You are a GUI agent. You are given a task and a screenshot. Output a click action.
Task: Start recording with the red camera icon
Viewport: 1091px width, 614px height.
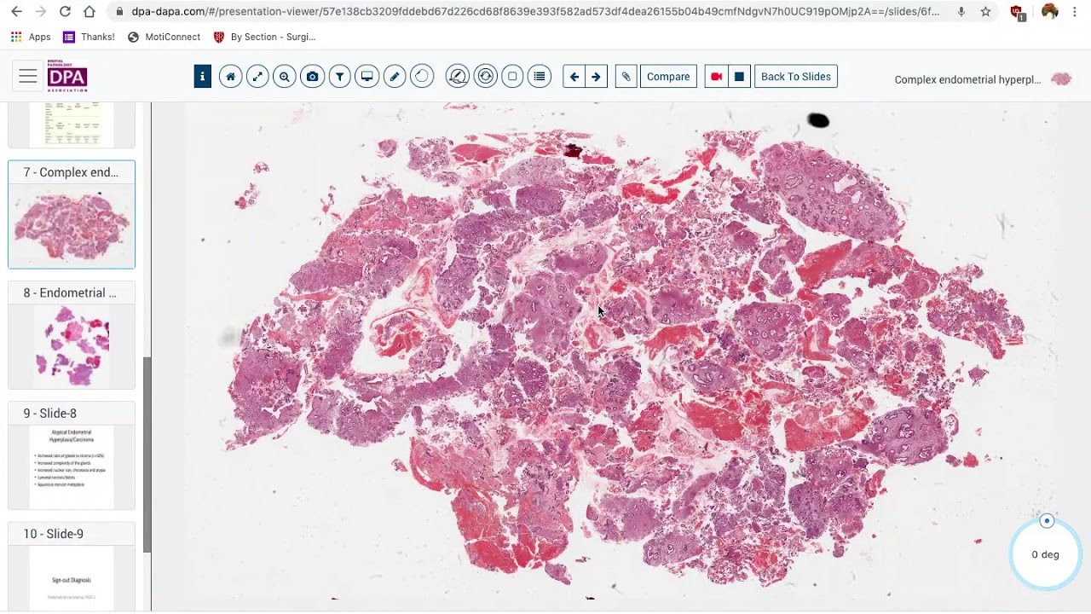(717, 77)
